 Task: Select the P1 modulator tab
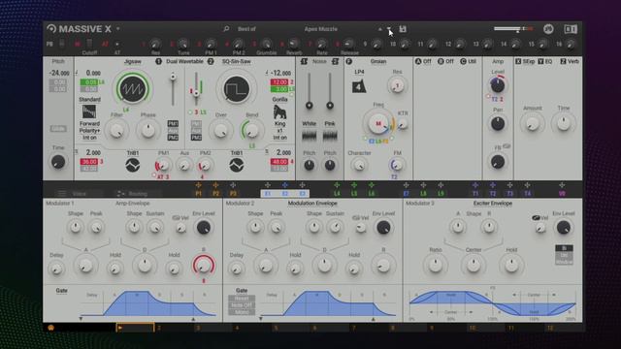point(198,194)
